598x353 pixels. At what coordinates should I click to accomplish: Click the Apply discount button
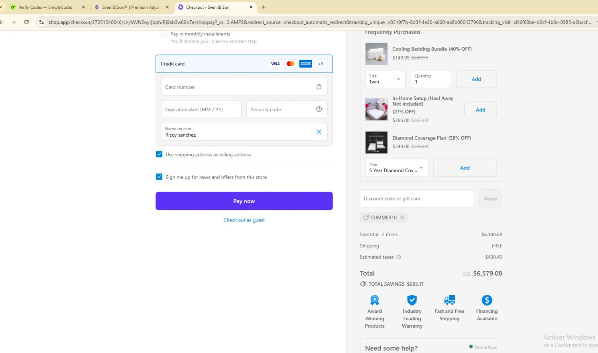490,198
